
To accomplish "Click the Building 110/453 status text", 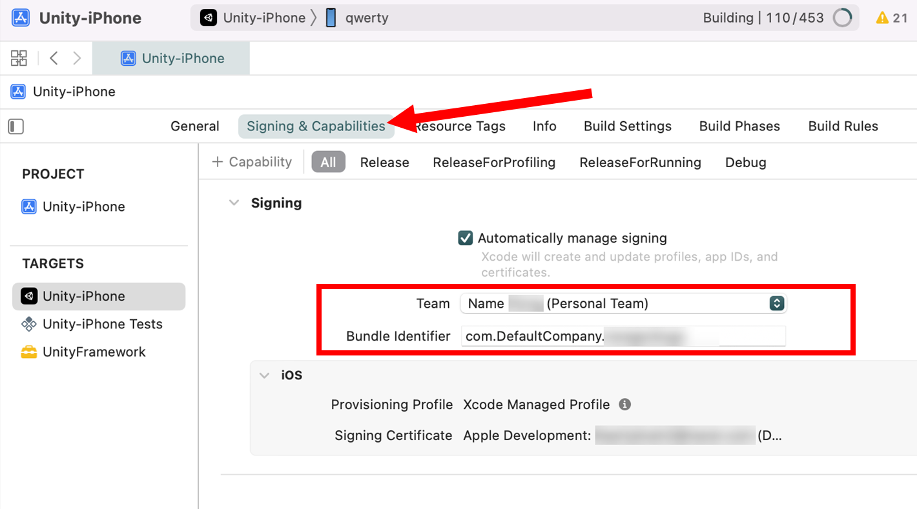I will (x=763, y=18).
